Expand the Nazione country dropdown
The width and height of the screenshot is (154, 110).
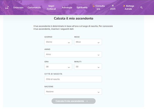[73, 92]
